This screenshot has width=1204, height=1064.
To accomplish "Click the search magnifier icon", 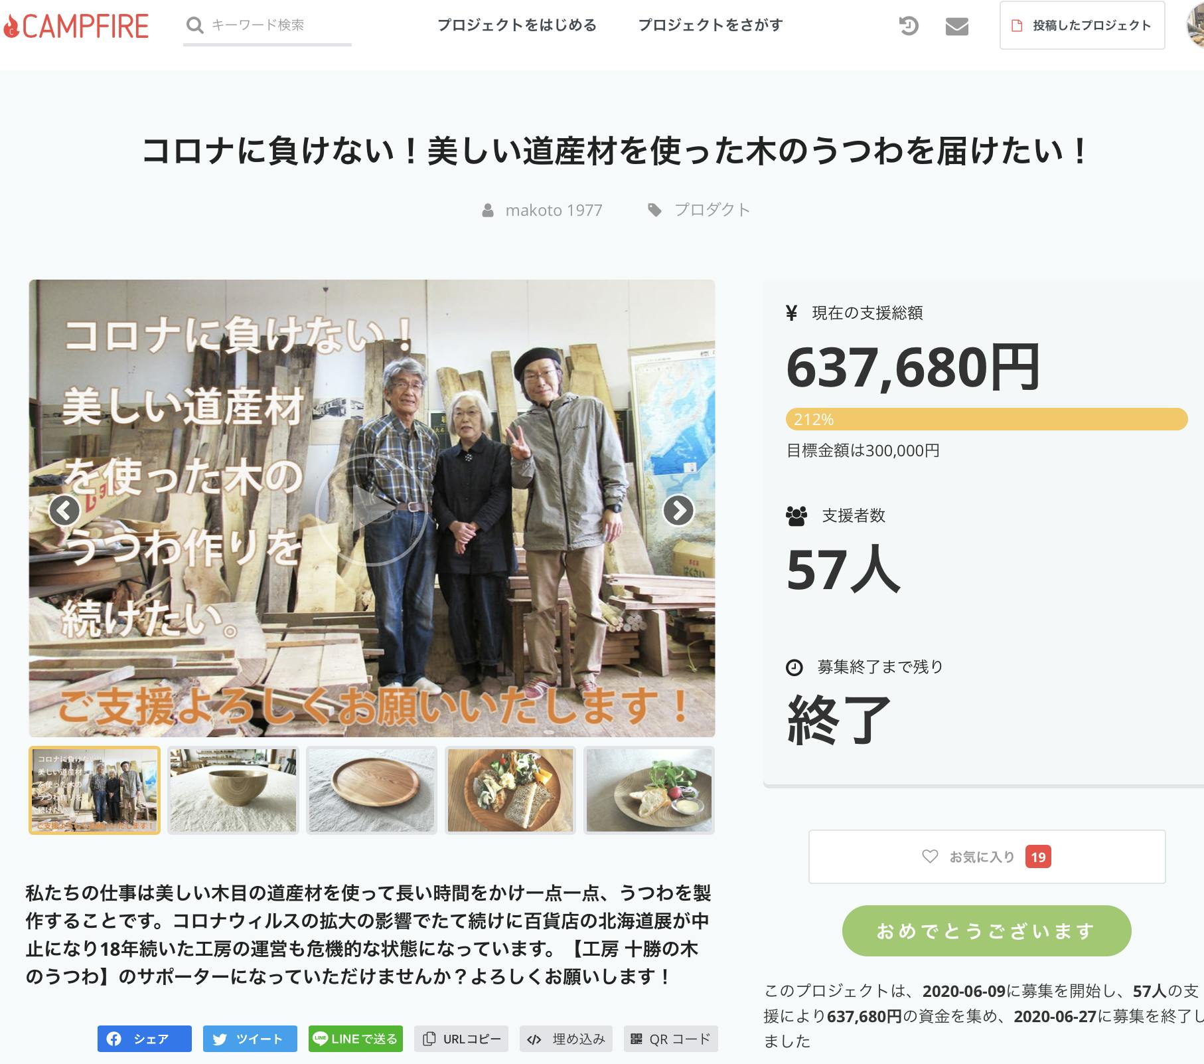I will click(x=194, y=25).
